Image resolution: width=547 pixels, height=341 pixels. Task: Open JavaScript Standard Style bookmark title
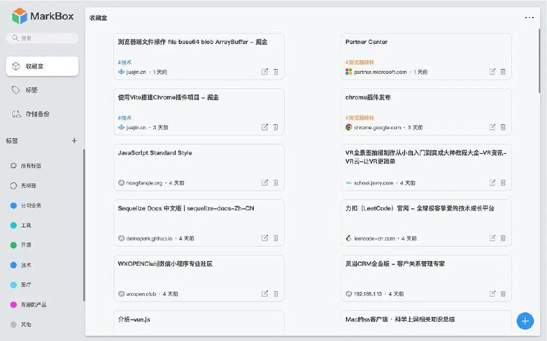point(155,152)
